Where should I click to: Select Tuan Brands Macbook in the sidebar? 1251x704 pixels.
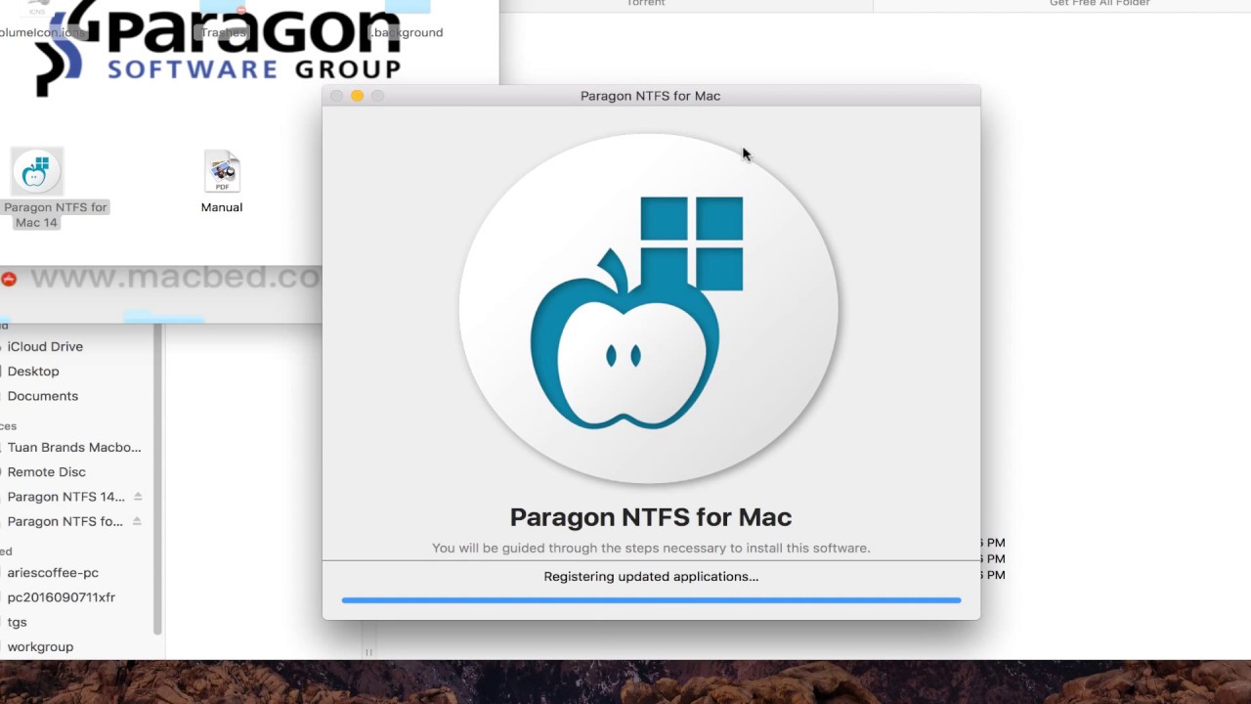pos(74,447)
